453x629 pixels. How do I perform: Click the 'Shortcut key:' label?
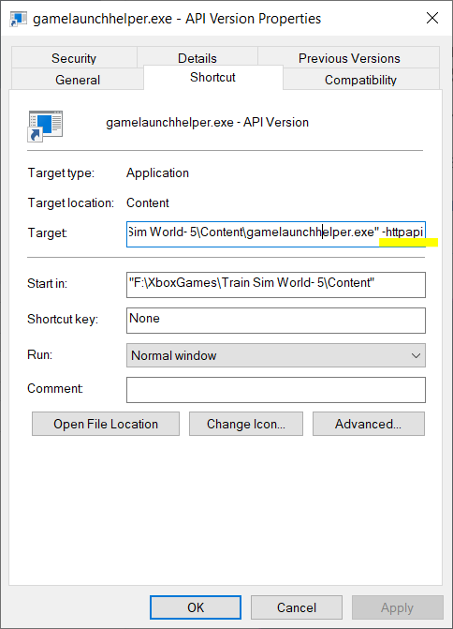click(63, 319)
